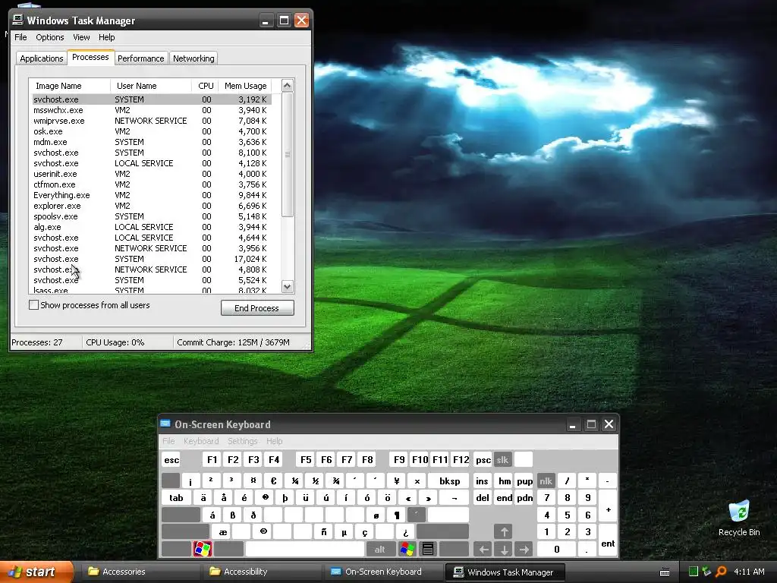Click the right arrow key on On-Screen Keyboard
Screen dimensions: 777x583
(524, 549)
